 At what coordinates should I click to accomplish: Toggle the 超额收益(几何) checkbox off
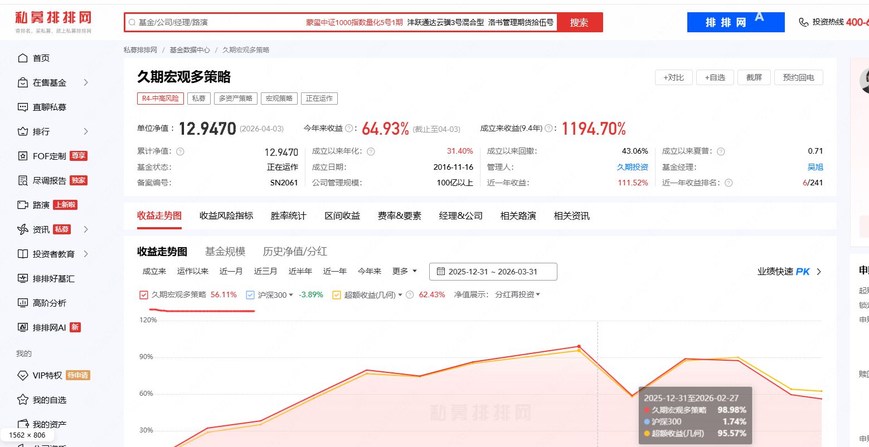click(x=337, y=294)
